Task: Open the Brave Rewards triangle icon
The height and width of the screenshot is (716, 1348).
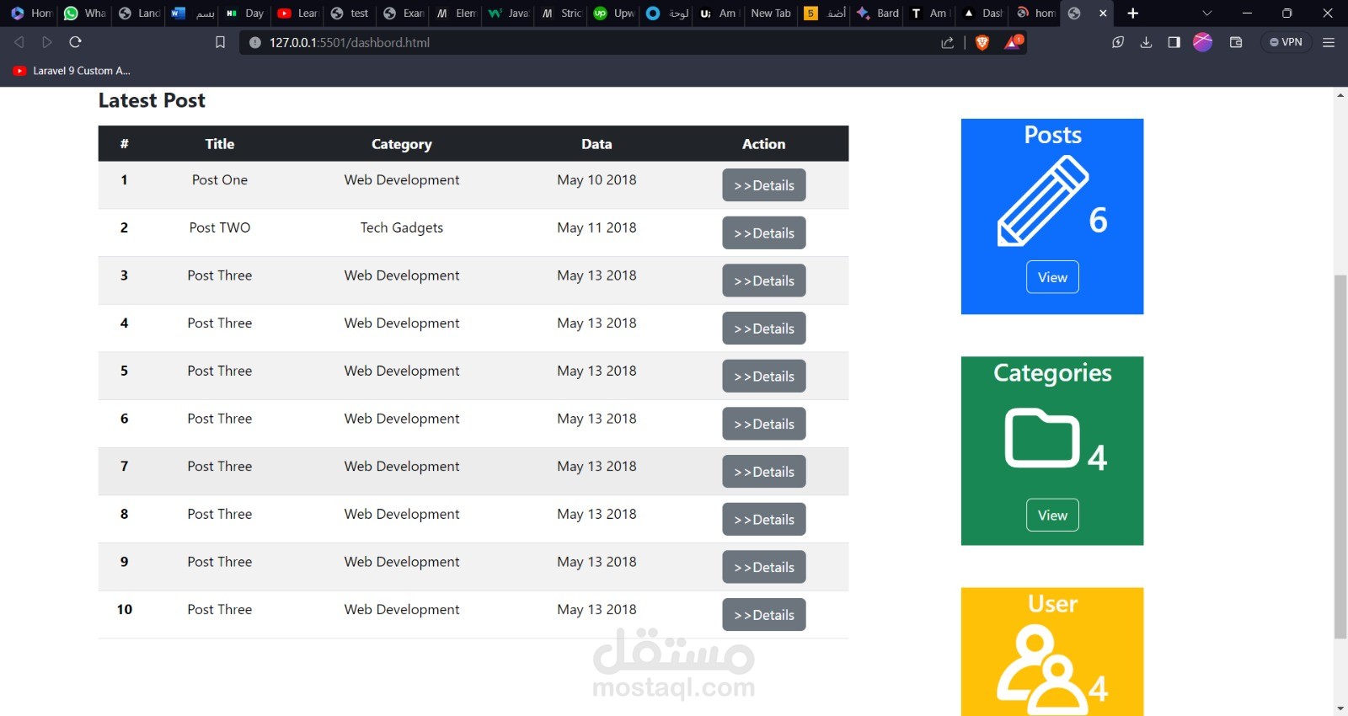Action: coord(1013,42)
